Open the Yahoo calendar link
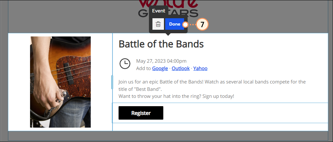This screenshot has height=142, width=333. click(200, 68)
